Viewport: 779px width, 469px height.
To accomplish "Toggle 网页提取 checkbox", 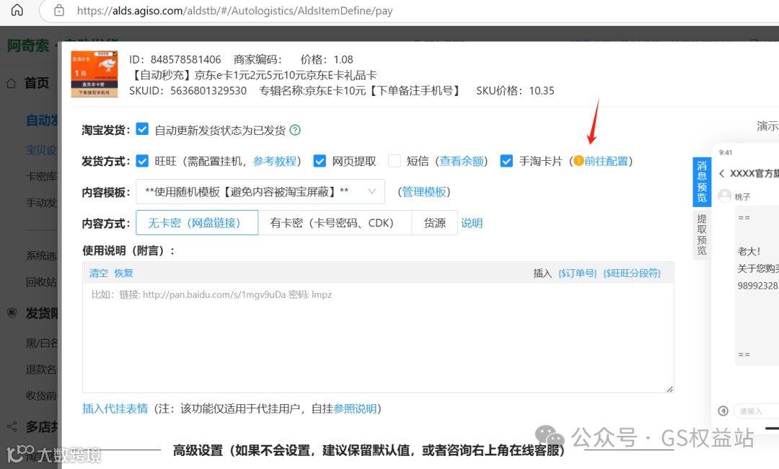I will [320, 160].
